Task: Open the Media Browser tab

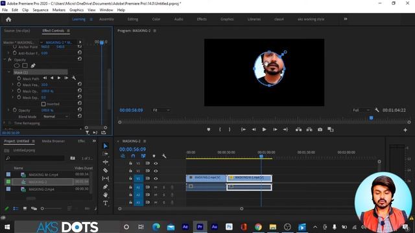Action: 53,141
